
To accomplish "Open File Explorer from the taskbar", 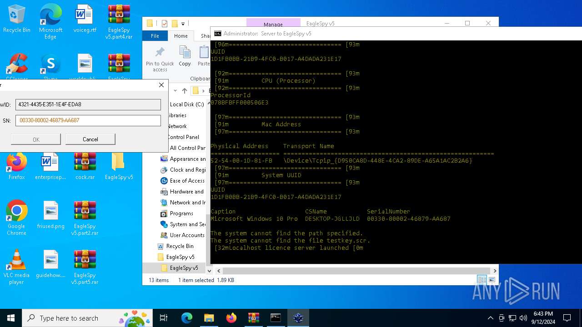I will click(209, 318).
